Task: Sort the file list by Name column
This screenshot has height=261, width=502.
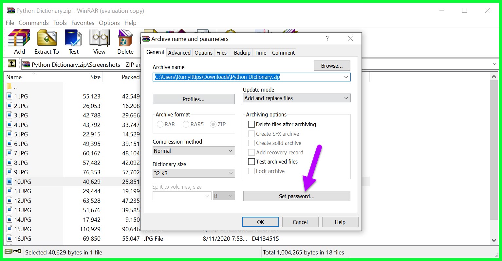Action: point(14,77)
